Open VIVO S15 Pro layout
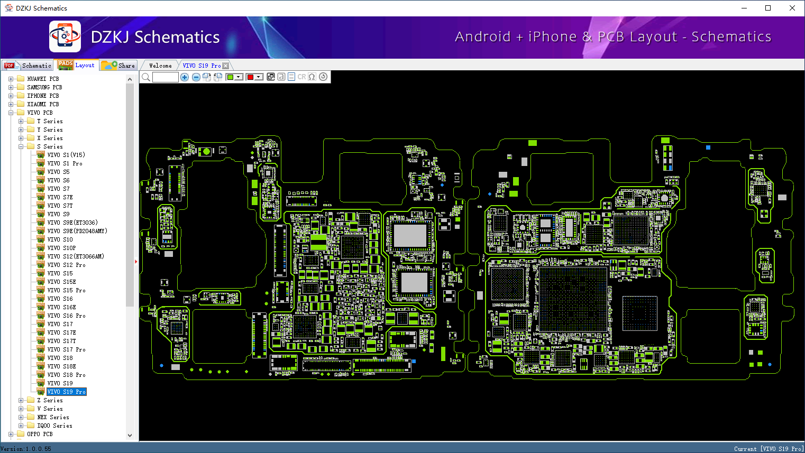 [x=66, y=290]
